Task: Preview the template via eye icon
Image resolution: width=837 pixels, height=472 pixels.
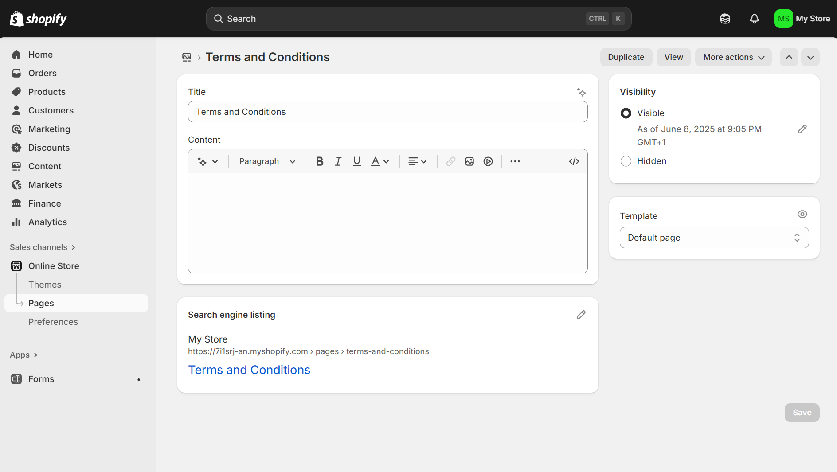Action: click(802, 214)
